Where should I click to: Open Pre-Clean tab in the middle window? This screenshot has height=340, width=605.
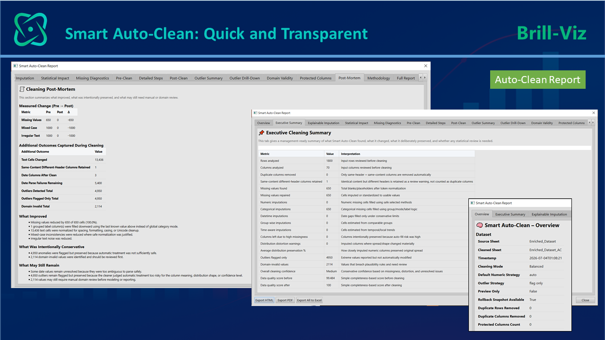pyautogui.click(x=413, y=123)
